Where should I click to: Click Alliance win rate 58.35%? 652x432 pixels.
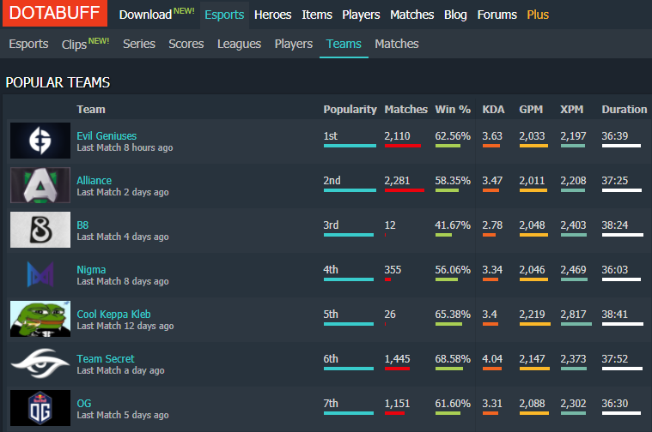click(453, 181)
